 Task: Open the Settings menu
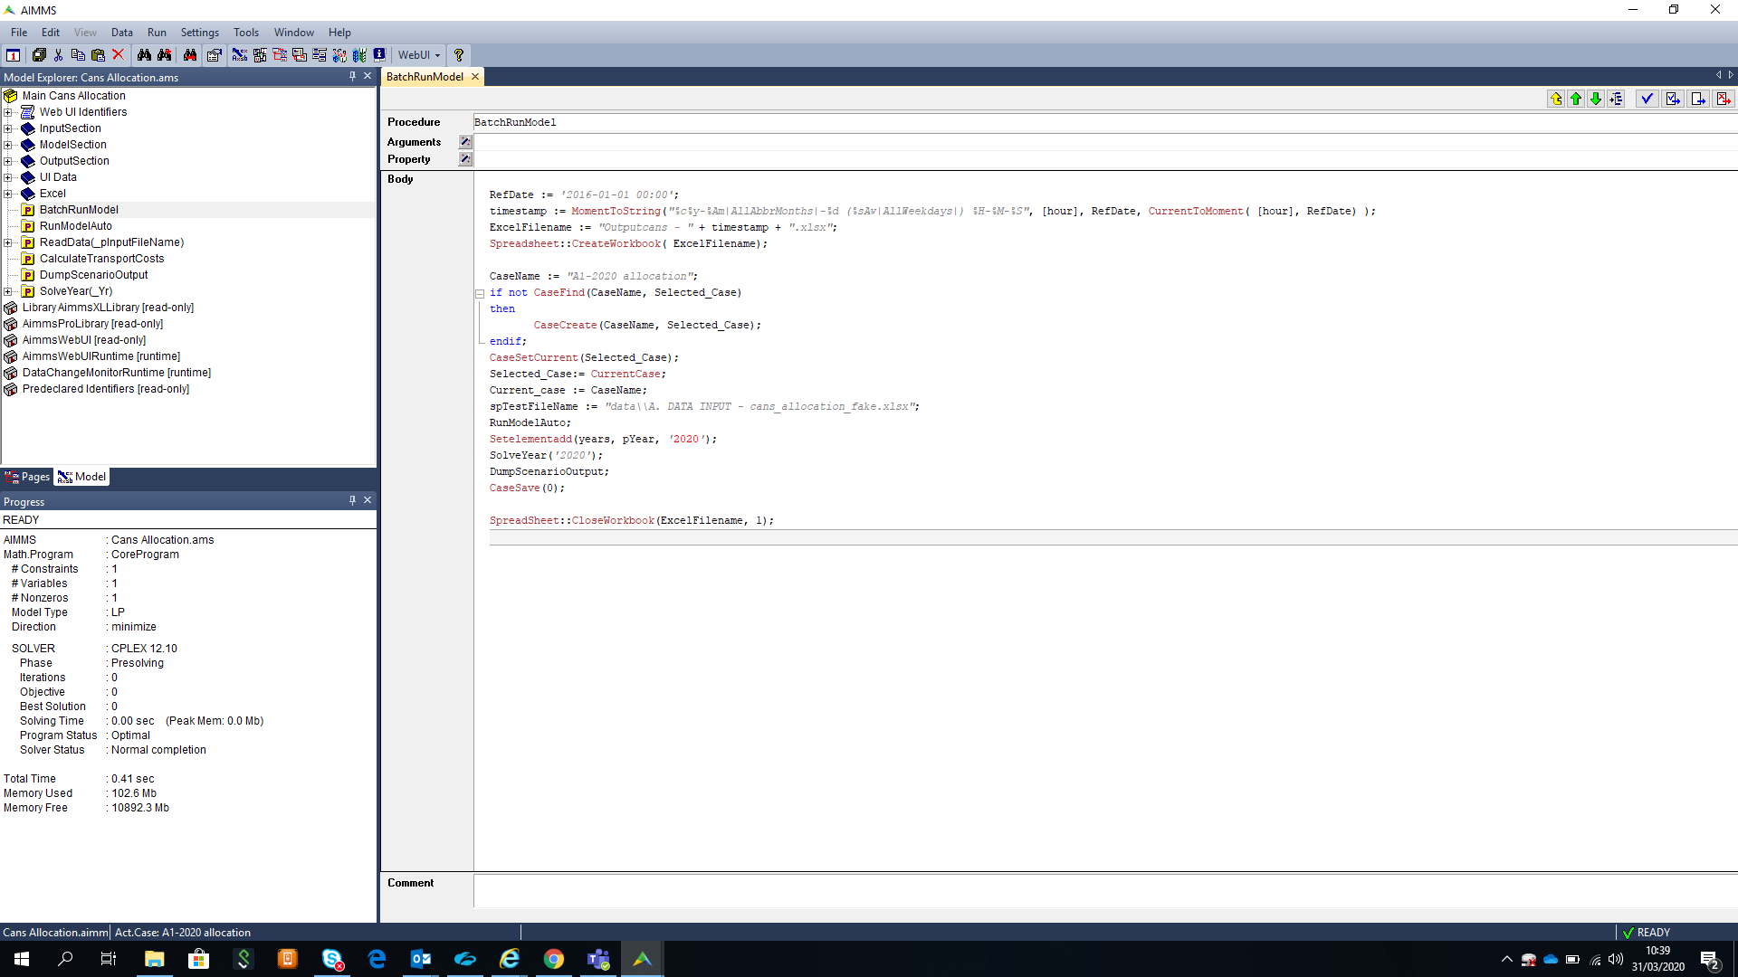tap(200, 33)
